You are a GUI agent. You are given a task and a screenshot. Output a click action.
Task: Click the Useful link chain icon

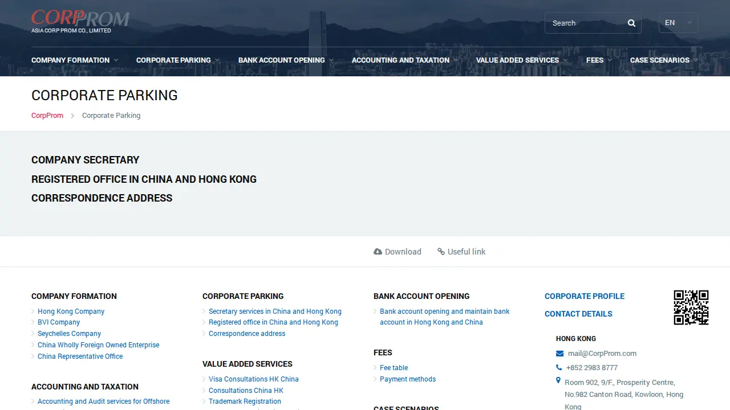[441, 252]
